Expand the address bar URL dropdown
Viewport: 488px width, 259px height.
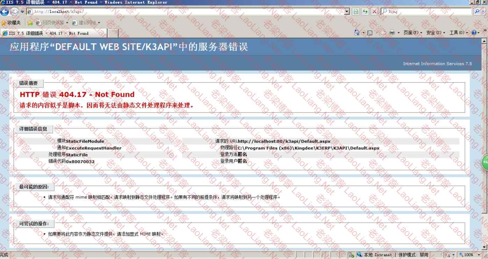click(x=347, y=12)
